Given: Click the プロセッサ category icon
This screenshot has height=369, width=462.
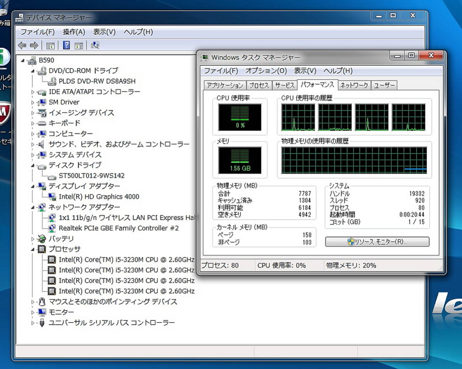Looking at the screenshot, I should click(x=42, y=249).
